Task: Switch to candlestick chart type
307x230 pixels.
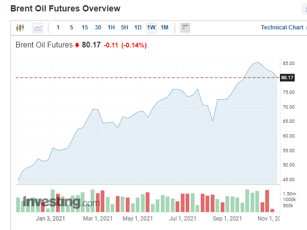Action: coord(19,28)
